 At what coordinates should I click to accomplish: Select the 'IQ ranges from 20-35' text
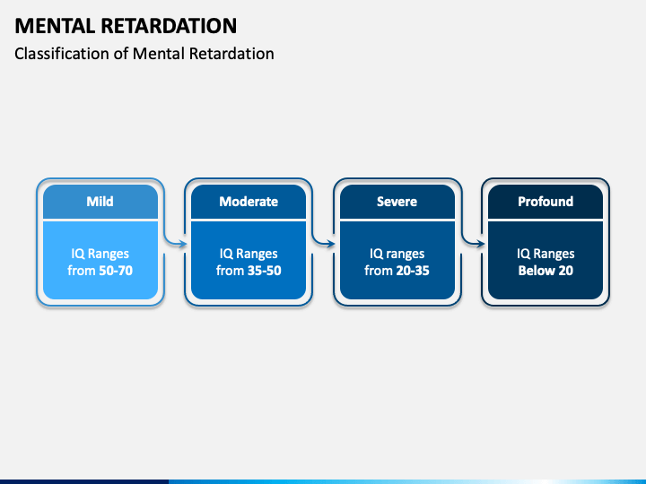click(397, 262)
